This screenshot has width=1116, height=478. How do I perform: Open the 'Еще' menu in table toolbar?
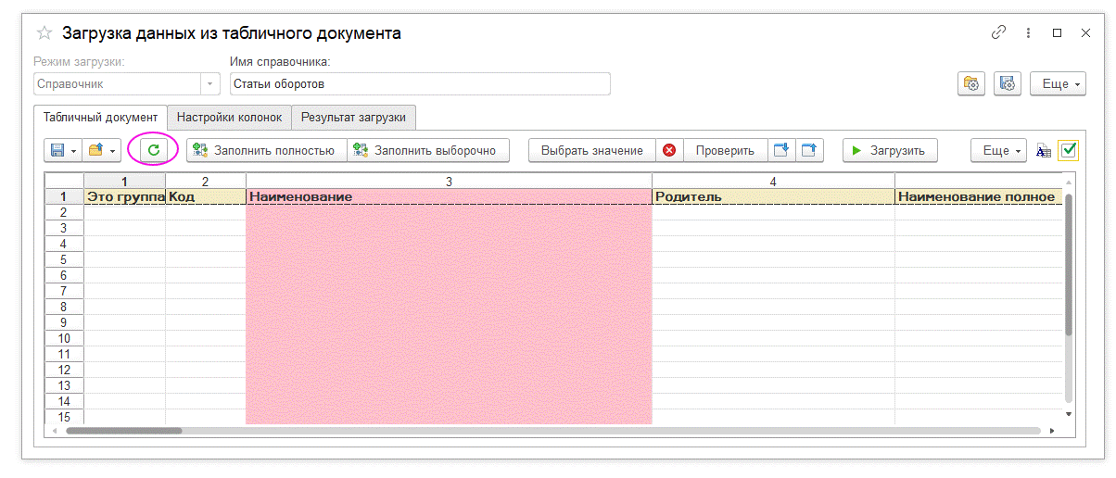[998, 150]
